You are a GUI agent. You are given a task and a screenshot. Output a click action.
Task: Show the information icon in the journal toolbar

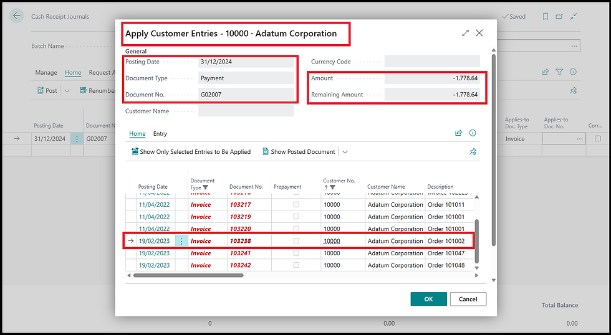[573, 72]
